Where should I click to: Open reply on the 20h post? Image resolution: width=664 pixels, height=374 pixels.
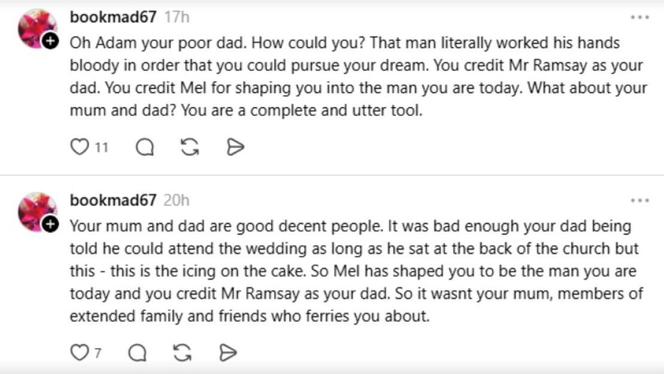138,352
